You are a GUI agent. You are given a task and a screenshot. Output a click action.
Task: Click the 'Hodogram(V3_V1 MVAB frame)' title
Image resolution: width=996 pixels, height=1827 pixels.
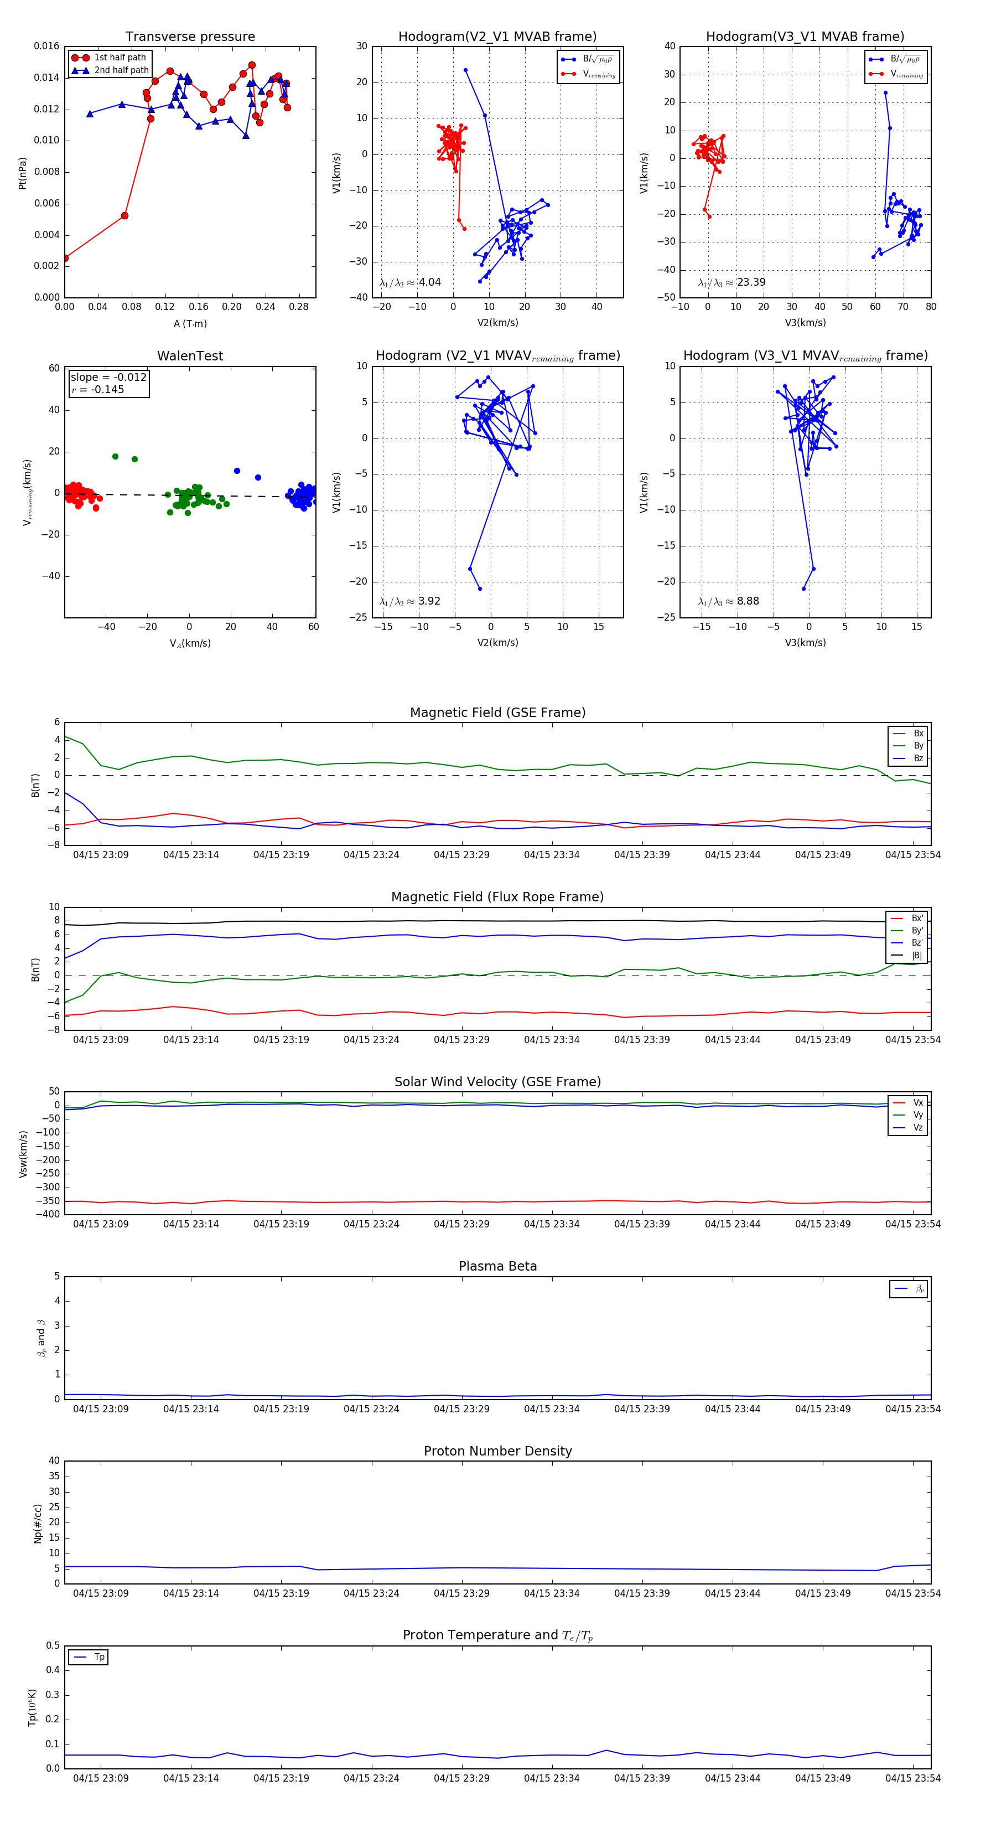(805, 37)
